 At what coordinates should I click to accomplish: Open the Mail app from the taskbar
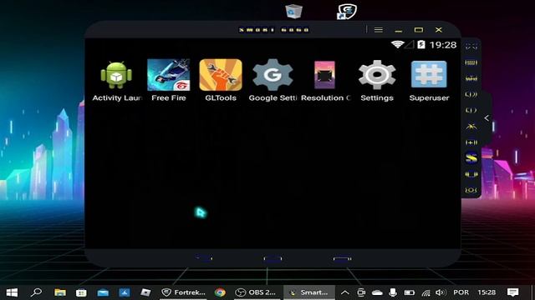103,292
